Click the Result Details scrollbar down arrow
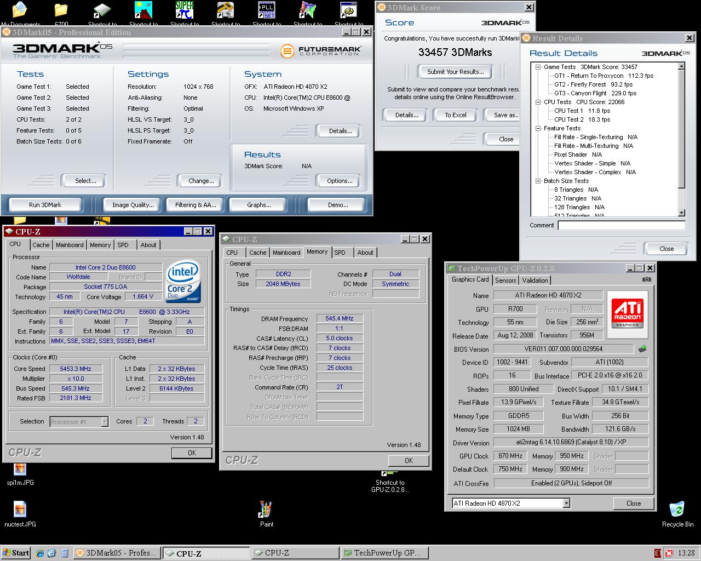 click(681, 213)
